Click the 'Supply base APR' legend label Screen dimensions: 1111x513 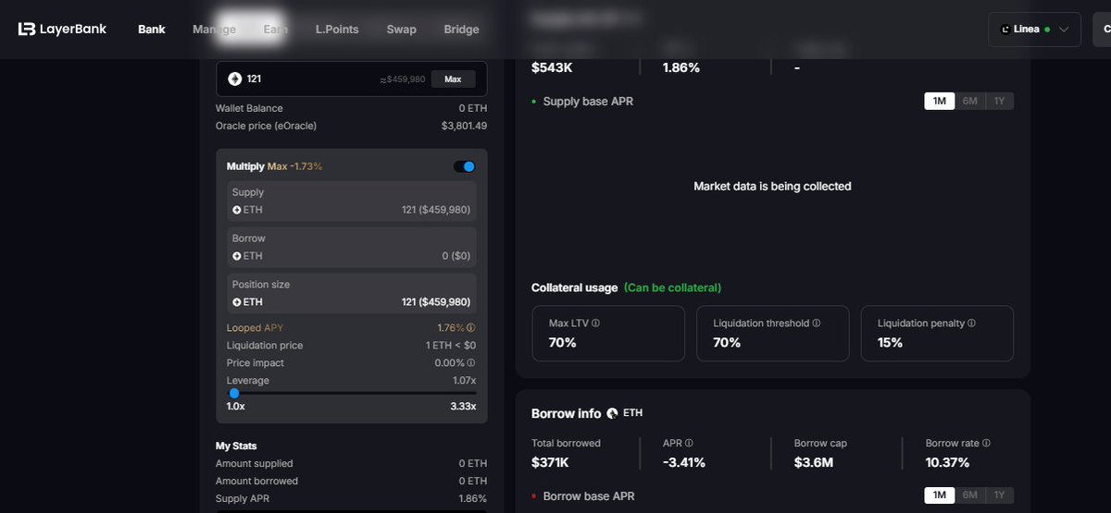pyautogui.click(x=588, y=102)
